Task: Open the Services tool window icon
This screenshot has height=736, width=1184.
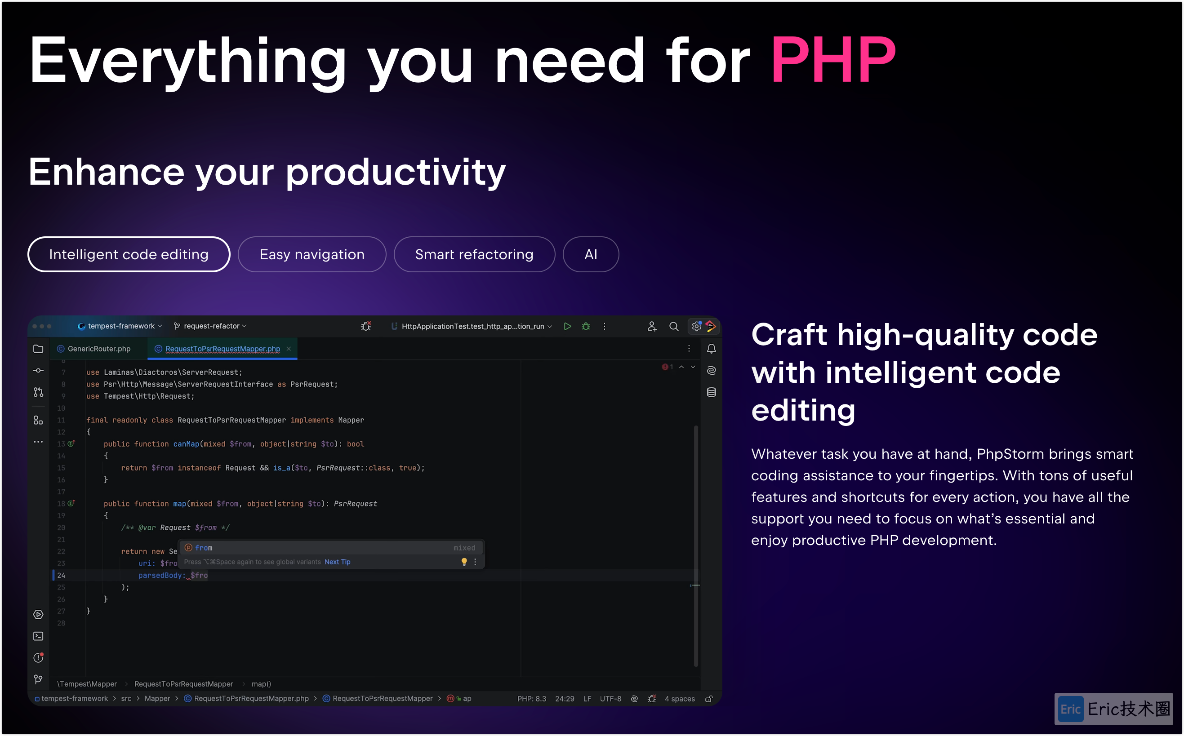Action: pyautogui.click(x=38, y=614)
